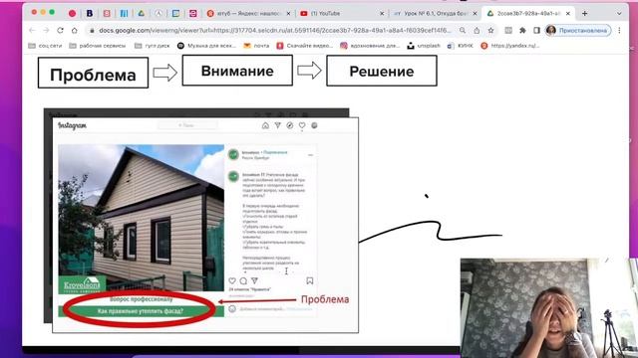Click the Instagram logo in the slide screenshot
The image size is (638, 358).
pyautogui.click(x=73, y=125)
